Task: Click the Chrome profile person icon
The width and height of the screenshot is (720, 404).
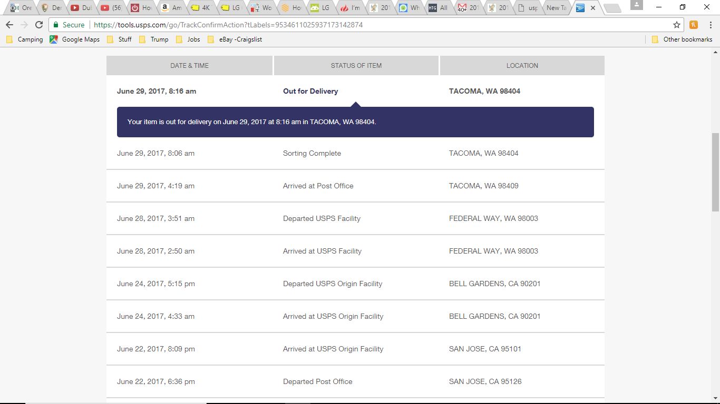Action: 637,5
